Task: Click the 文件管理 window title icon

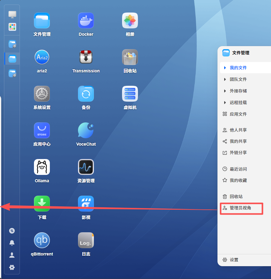Action: pos(226,53)
